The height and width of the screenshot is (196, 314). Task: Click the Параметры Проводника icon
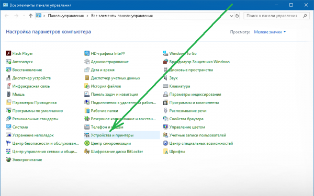[x=8, y=102]
